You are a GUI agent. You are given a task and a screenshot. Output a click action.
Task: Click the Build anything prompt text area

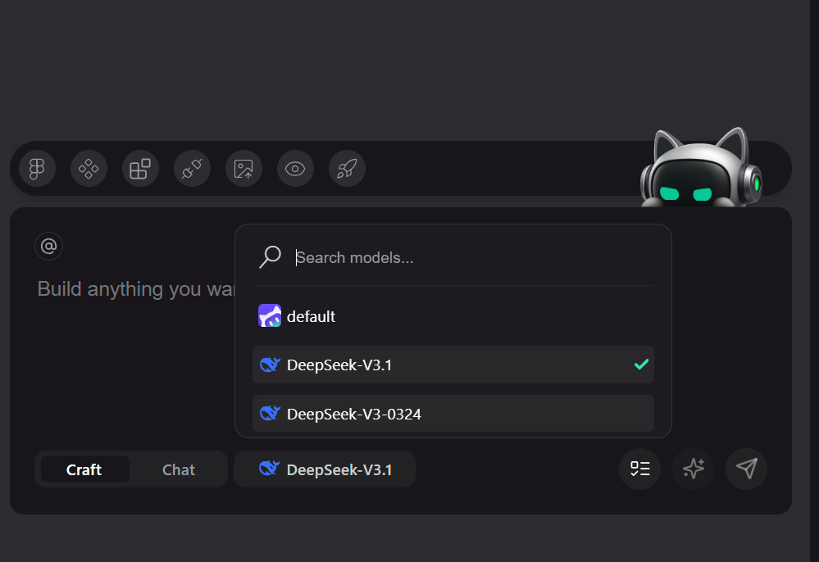pos(136,289)
